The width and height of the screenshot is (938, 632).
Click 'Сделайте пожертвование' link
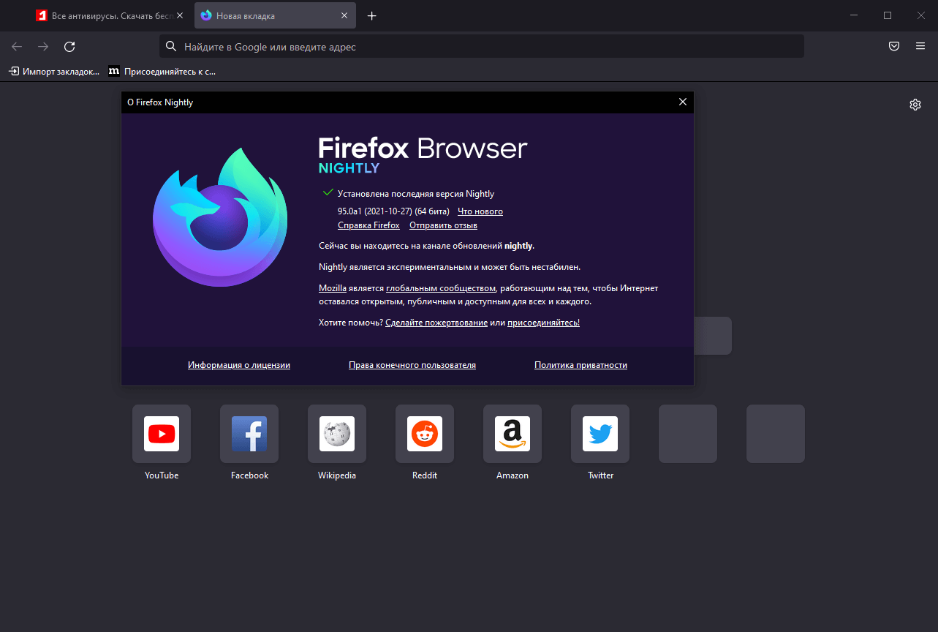pyautogui.click(x=436, y=323)
